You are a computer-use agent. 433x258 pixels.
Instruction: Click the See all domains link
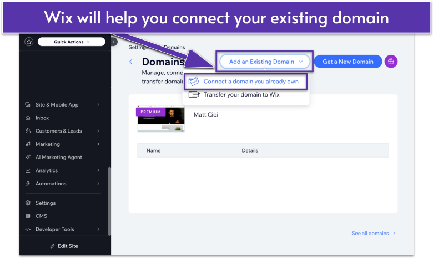point(374,233)
